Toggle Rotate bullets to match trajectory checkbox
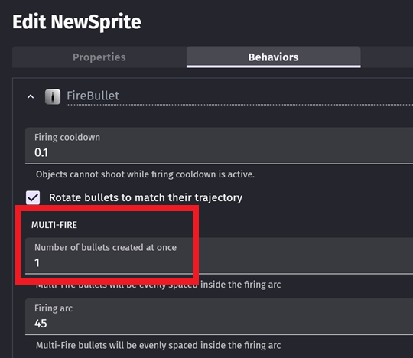This screenshot has width=413, height=358. pyautogui.click(x=33, y=197)
